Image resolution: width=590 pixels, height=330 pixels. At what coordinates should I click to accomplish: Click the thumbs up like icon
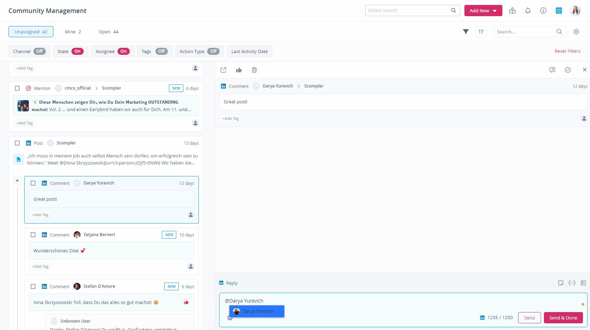coord(239,70)
